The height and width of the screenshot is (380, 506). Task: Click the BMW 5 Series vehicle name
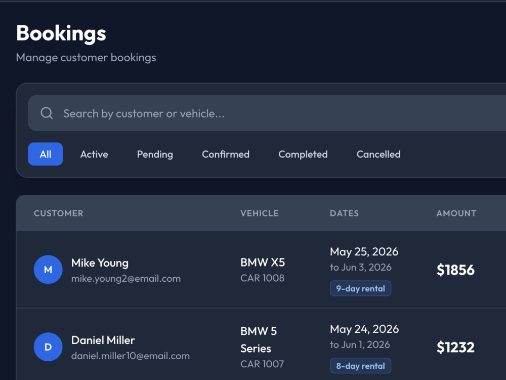pyautogui.click(x=259, y=339)
